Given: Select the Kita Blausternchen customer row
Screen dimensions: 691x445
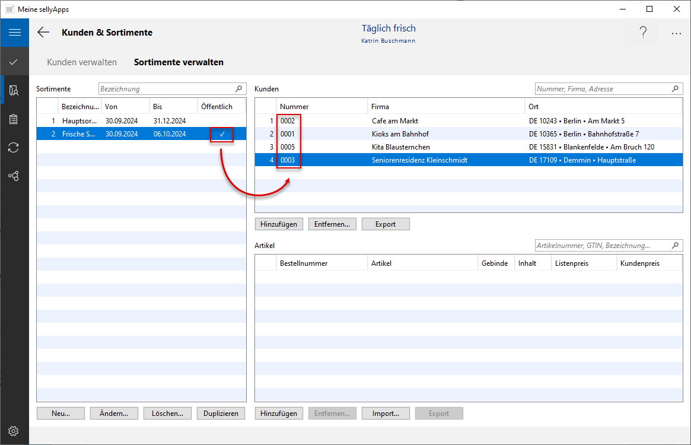Looking at the screenshot, I should [401, 147].
